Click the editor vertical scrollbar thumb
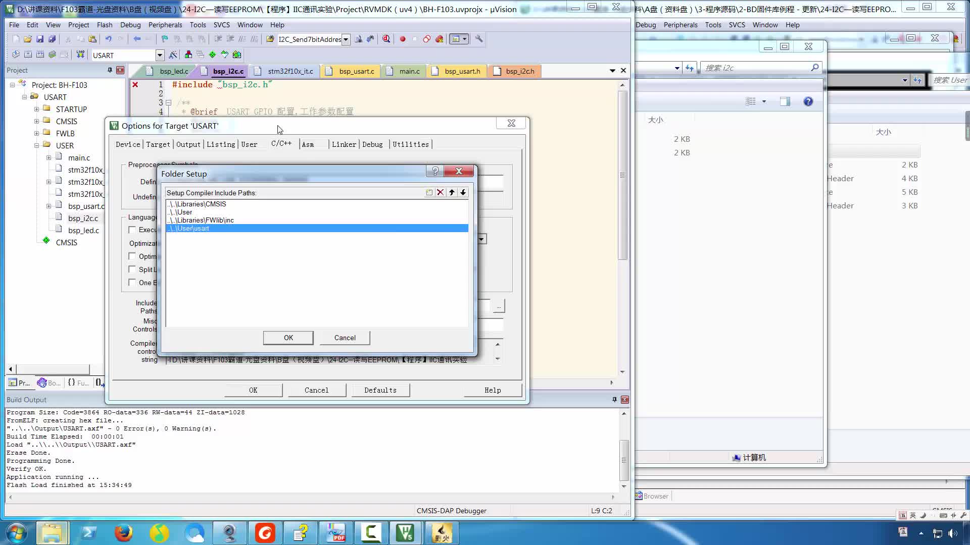This screenshot has height=545, width=970. [623, 175]
